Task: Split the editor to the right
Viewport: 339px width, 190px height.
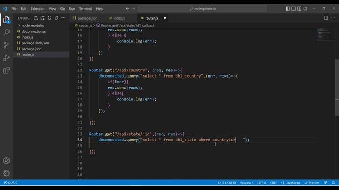Action: tap(326, 18)
